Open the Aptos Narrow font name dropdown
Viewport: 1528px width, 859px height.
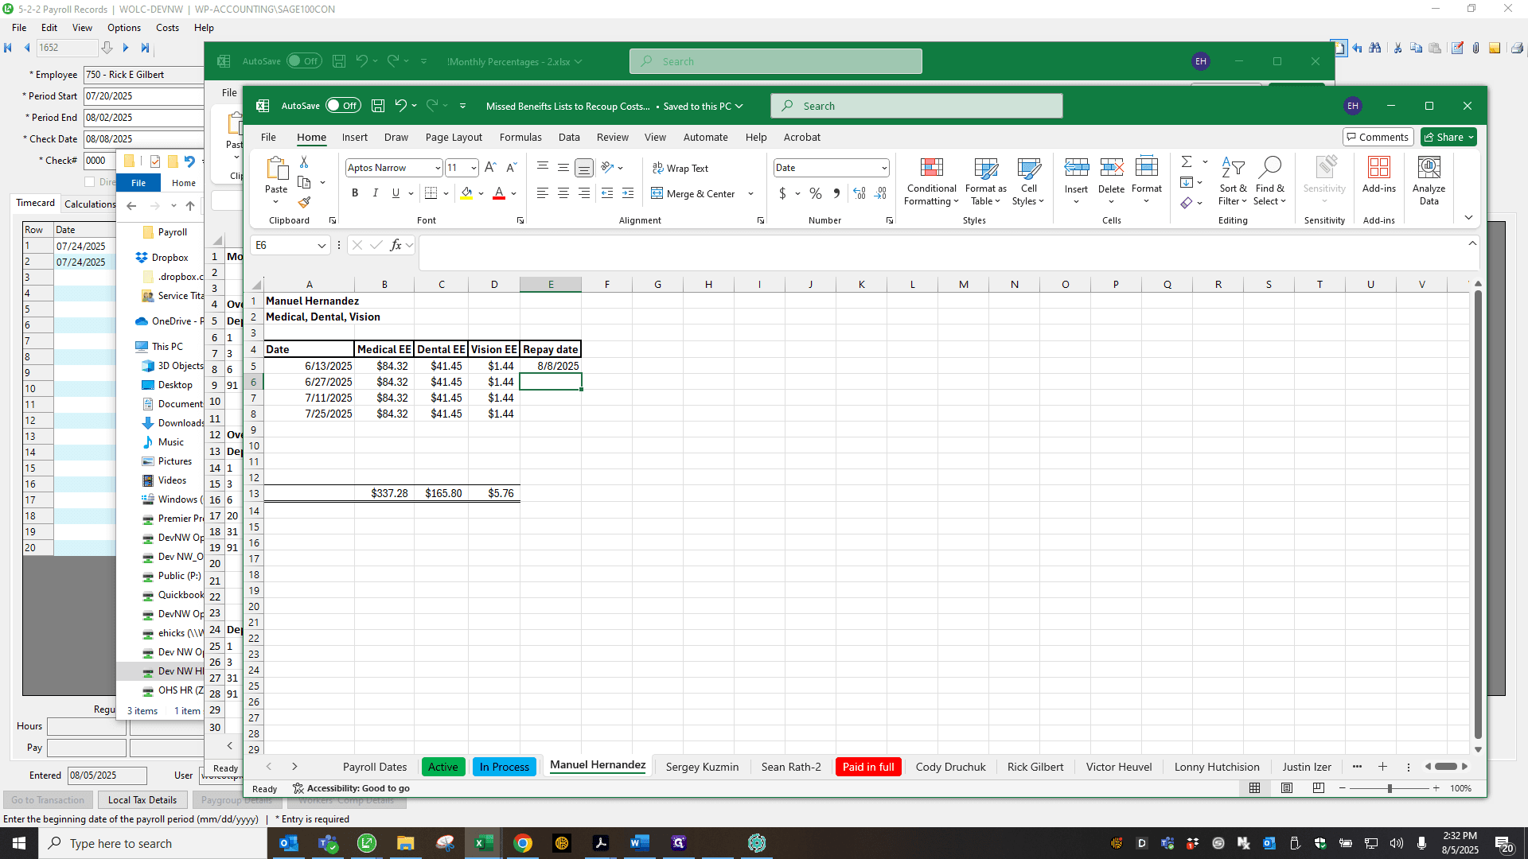coord(438,168)
